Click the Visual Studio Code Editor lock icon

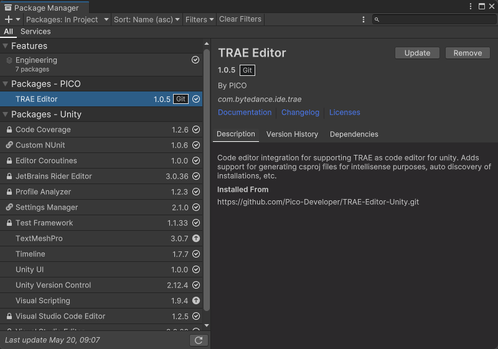coord(9,316)
